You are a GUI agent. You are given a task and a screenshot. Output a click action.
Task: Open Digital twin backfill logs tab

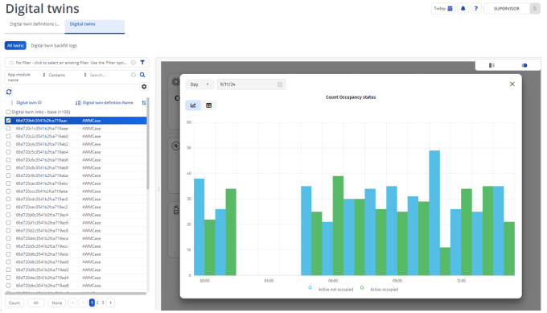click(x=54, y=45)
